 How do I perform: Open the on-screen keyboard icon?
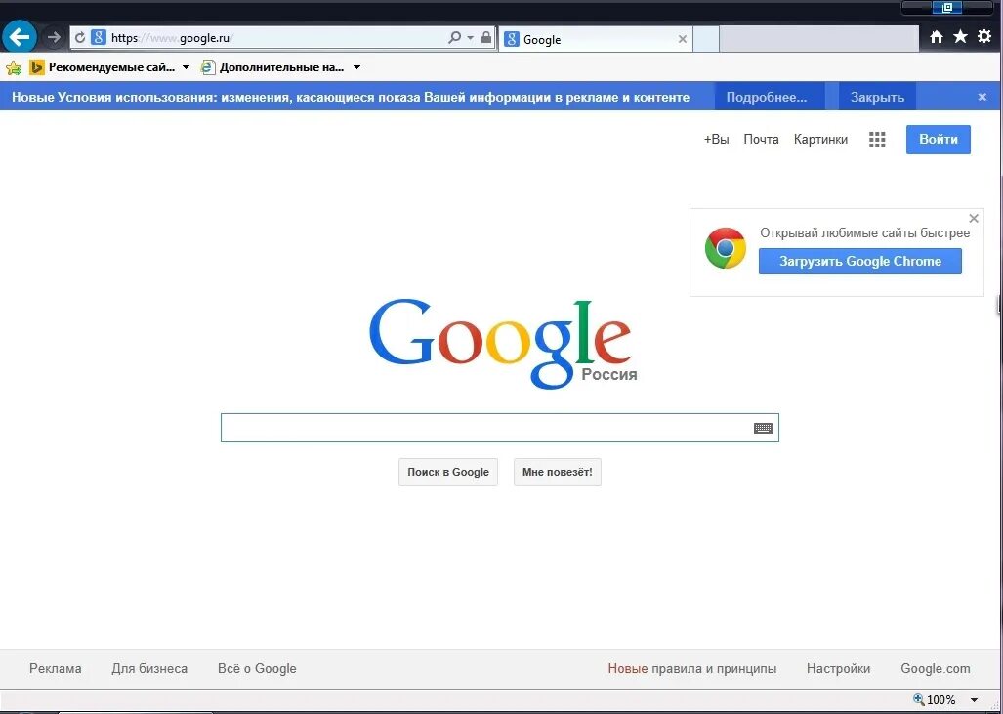pos(763,428)
